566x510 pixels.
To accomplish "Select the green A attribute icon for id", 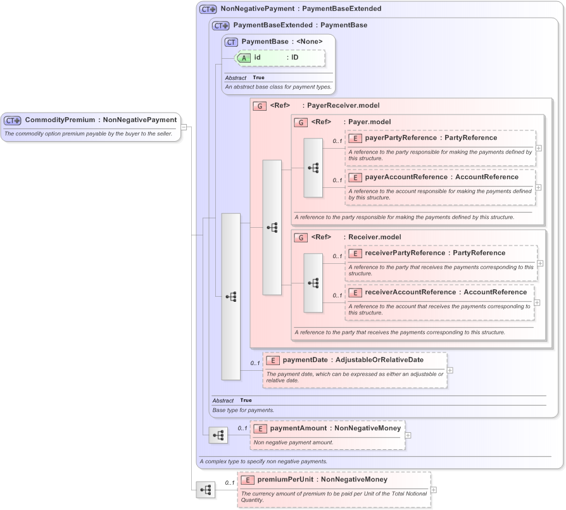I will click(x=244, y=58).
